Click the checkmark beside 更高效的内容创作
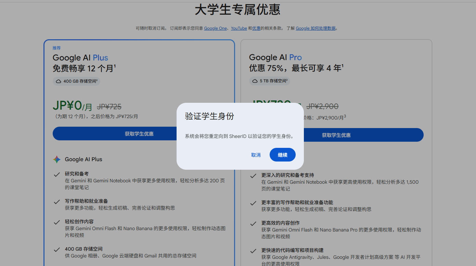The height and width of the screenshot is (266, 476). coord(253,224)
